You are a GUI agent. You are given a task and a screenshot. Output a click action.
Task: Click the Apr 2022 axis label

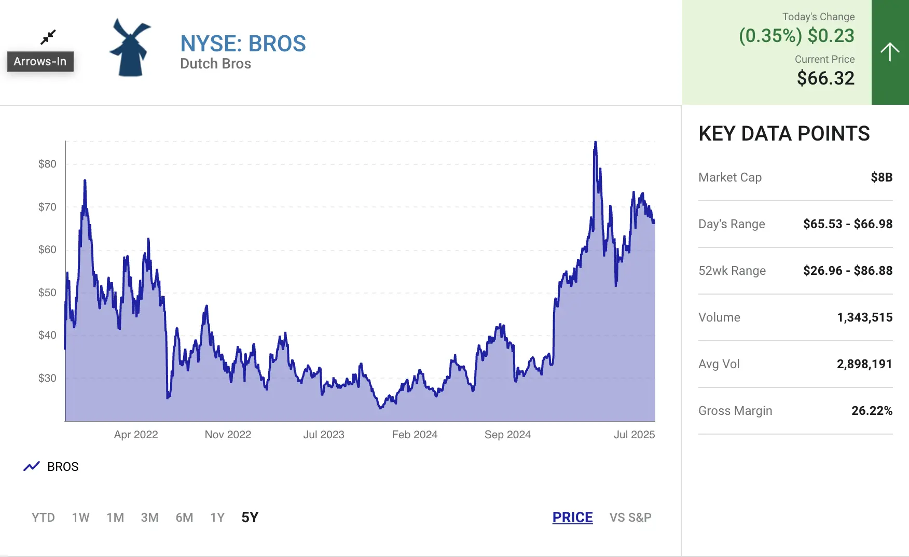pos(136,435)
